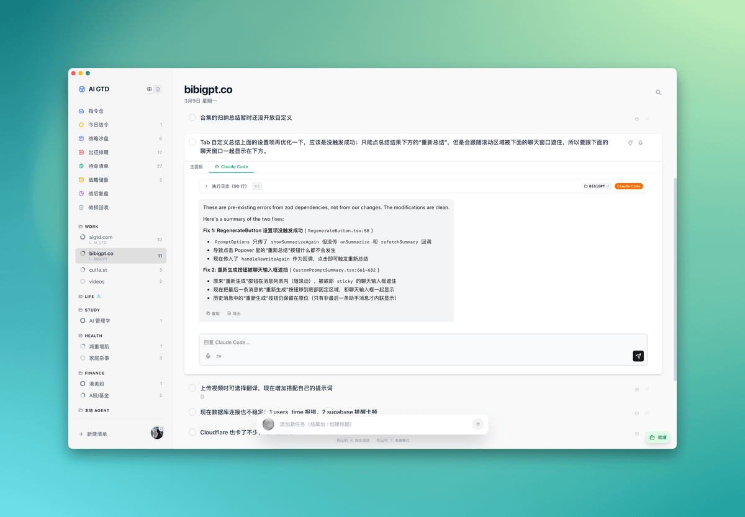The image size is (745, 517).
Task: Open 指令仓 inbox in the sidebar
Action: tap(96, 111)
